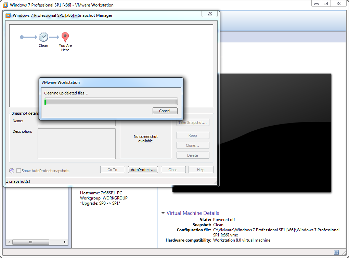This screenshot has height=258, width=349.
Task: Click the Go To button
Action: 112,170
